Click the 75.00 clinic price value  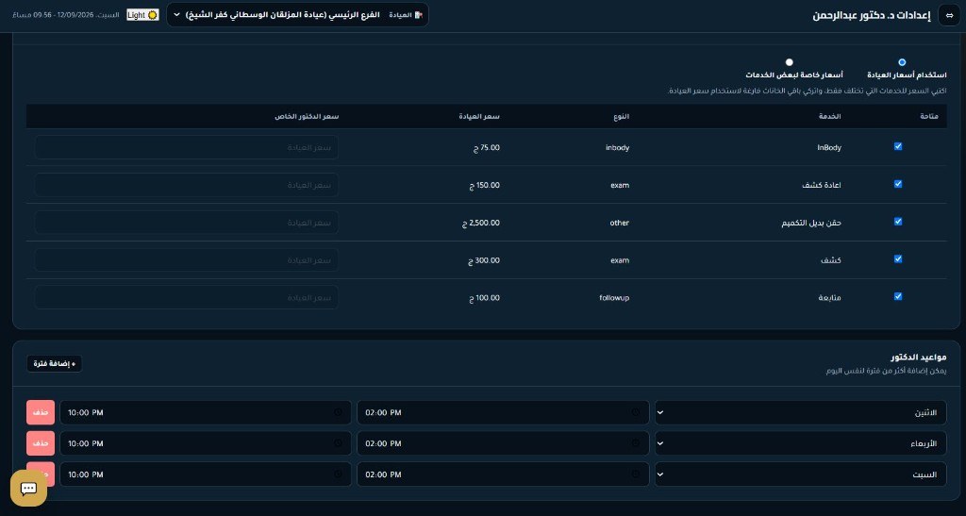click(x=487, y=148)
